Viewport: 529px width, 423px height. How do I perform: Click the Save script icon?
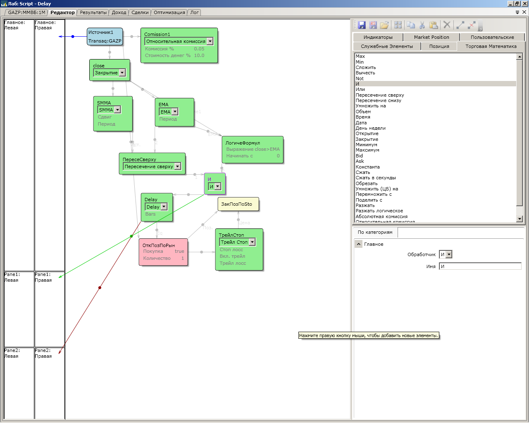click(x=362, y=25)
